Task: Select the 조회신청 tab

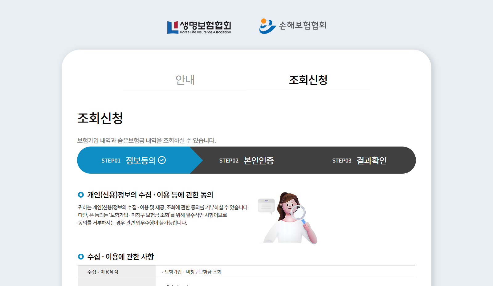Action: pyautogui.click(x=308, y=80)
